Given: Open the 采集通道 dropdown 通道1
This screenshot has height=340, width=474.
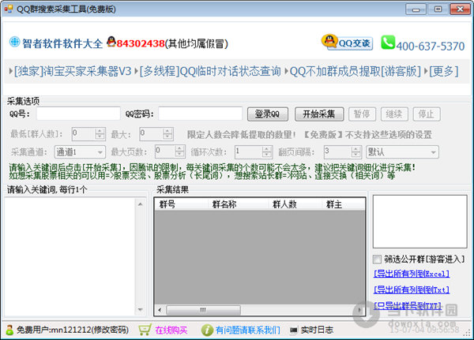Looking at the screenshot, I should 80,152.
